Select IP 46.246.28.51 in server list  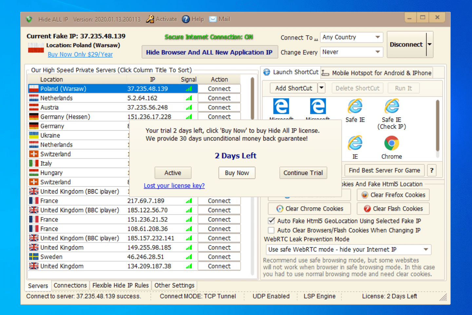(145, 257)
